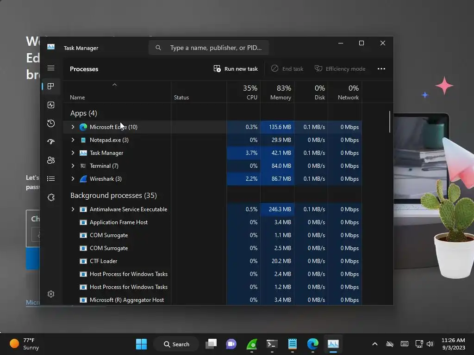Click the Microsoft Edge icon in Apps list

83,127
